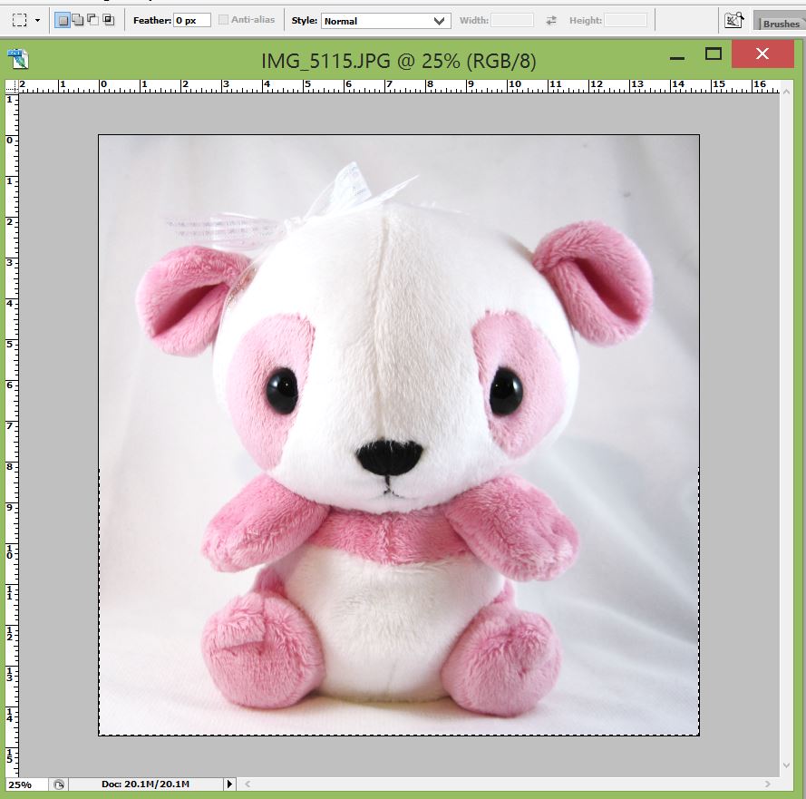
Task: Click the Feather input field
Action: pos(192,20)
